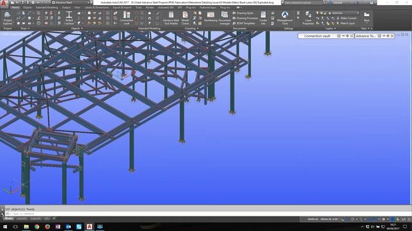Click the Make Current layer button
The width and height of the screenshot is (412, 231).
click(x=346, y=18)
